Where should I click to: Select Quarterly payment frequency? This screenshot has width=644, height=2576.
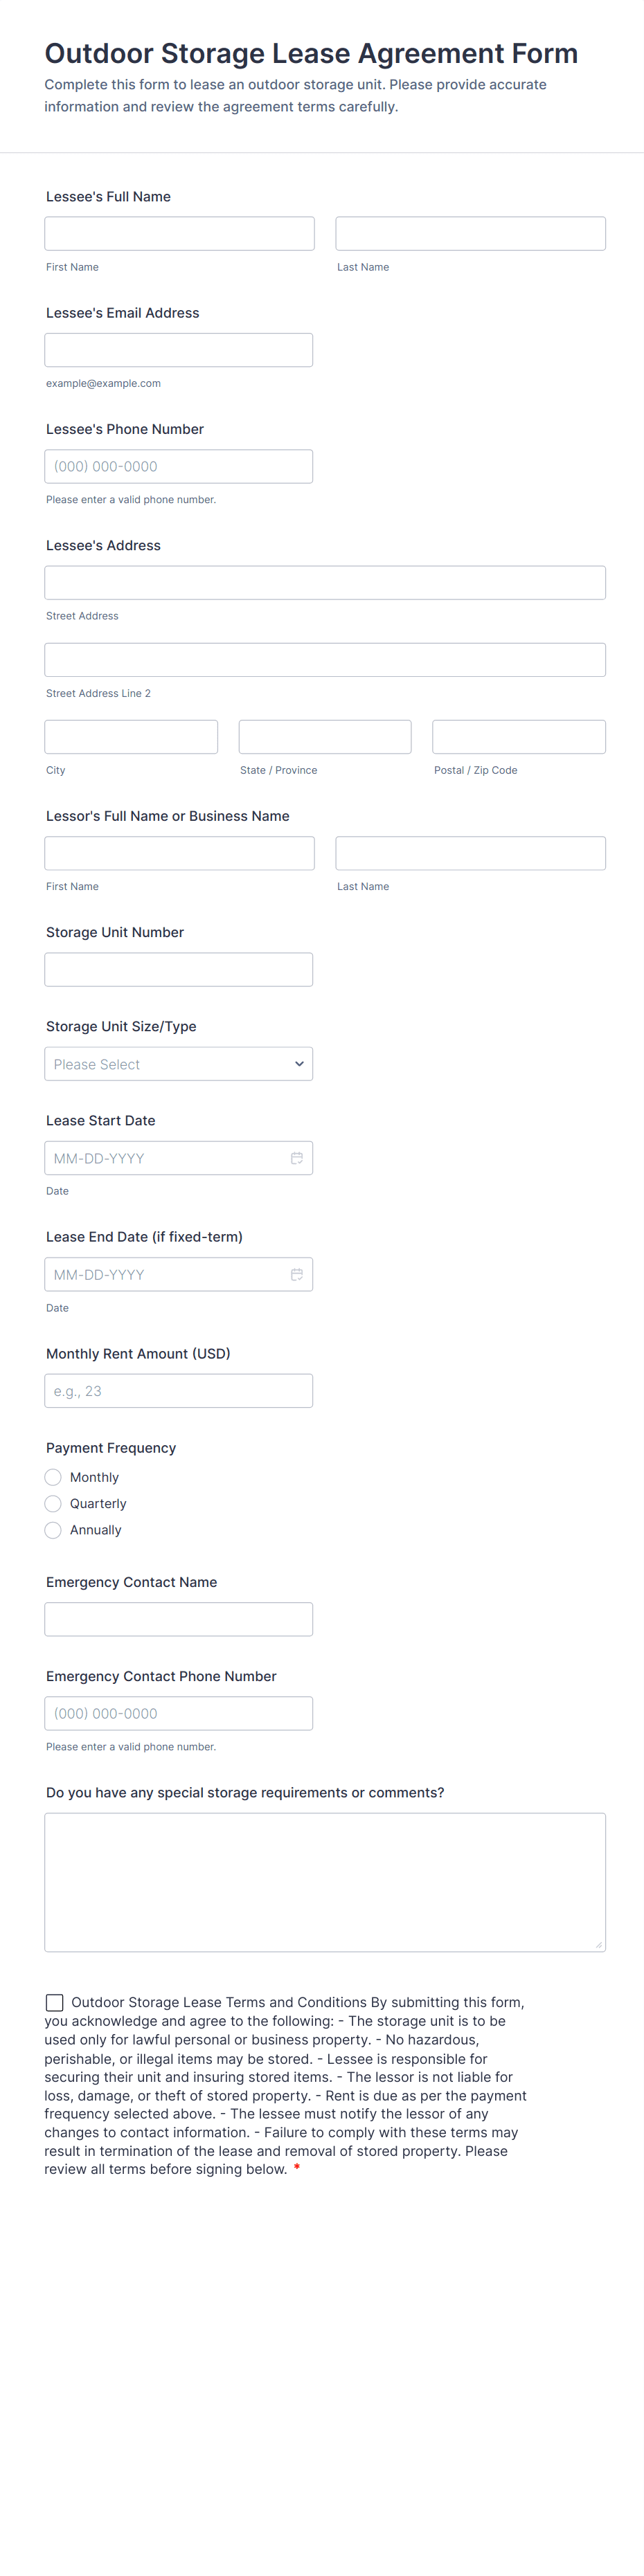click(54, 1503)
